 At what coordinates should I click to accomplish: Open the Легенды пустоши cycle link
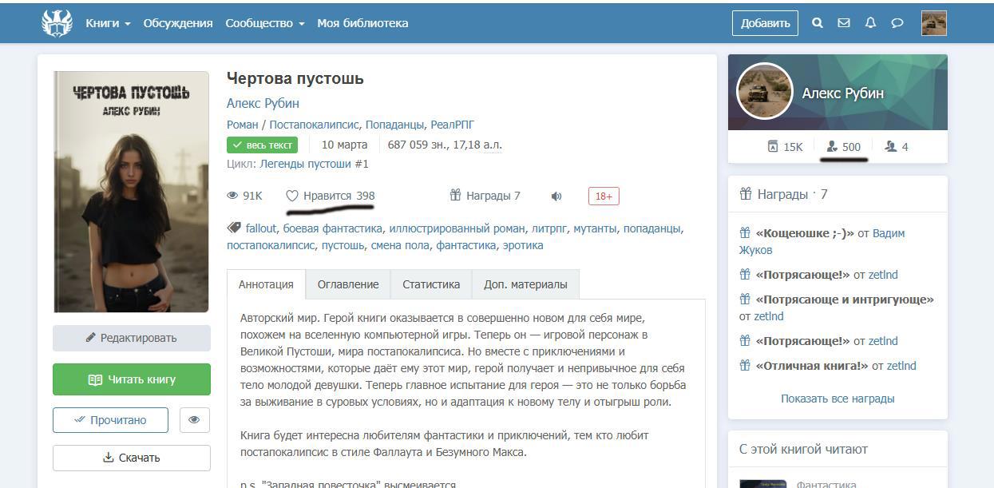(x=305, y=164)
